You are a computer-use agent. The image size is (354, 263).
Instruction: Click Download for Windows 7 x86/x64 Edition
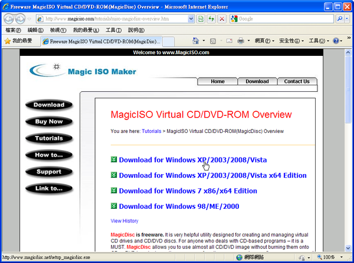188,191
